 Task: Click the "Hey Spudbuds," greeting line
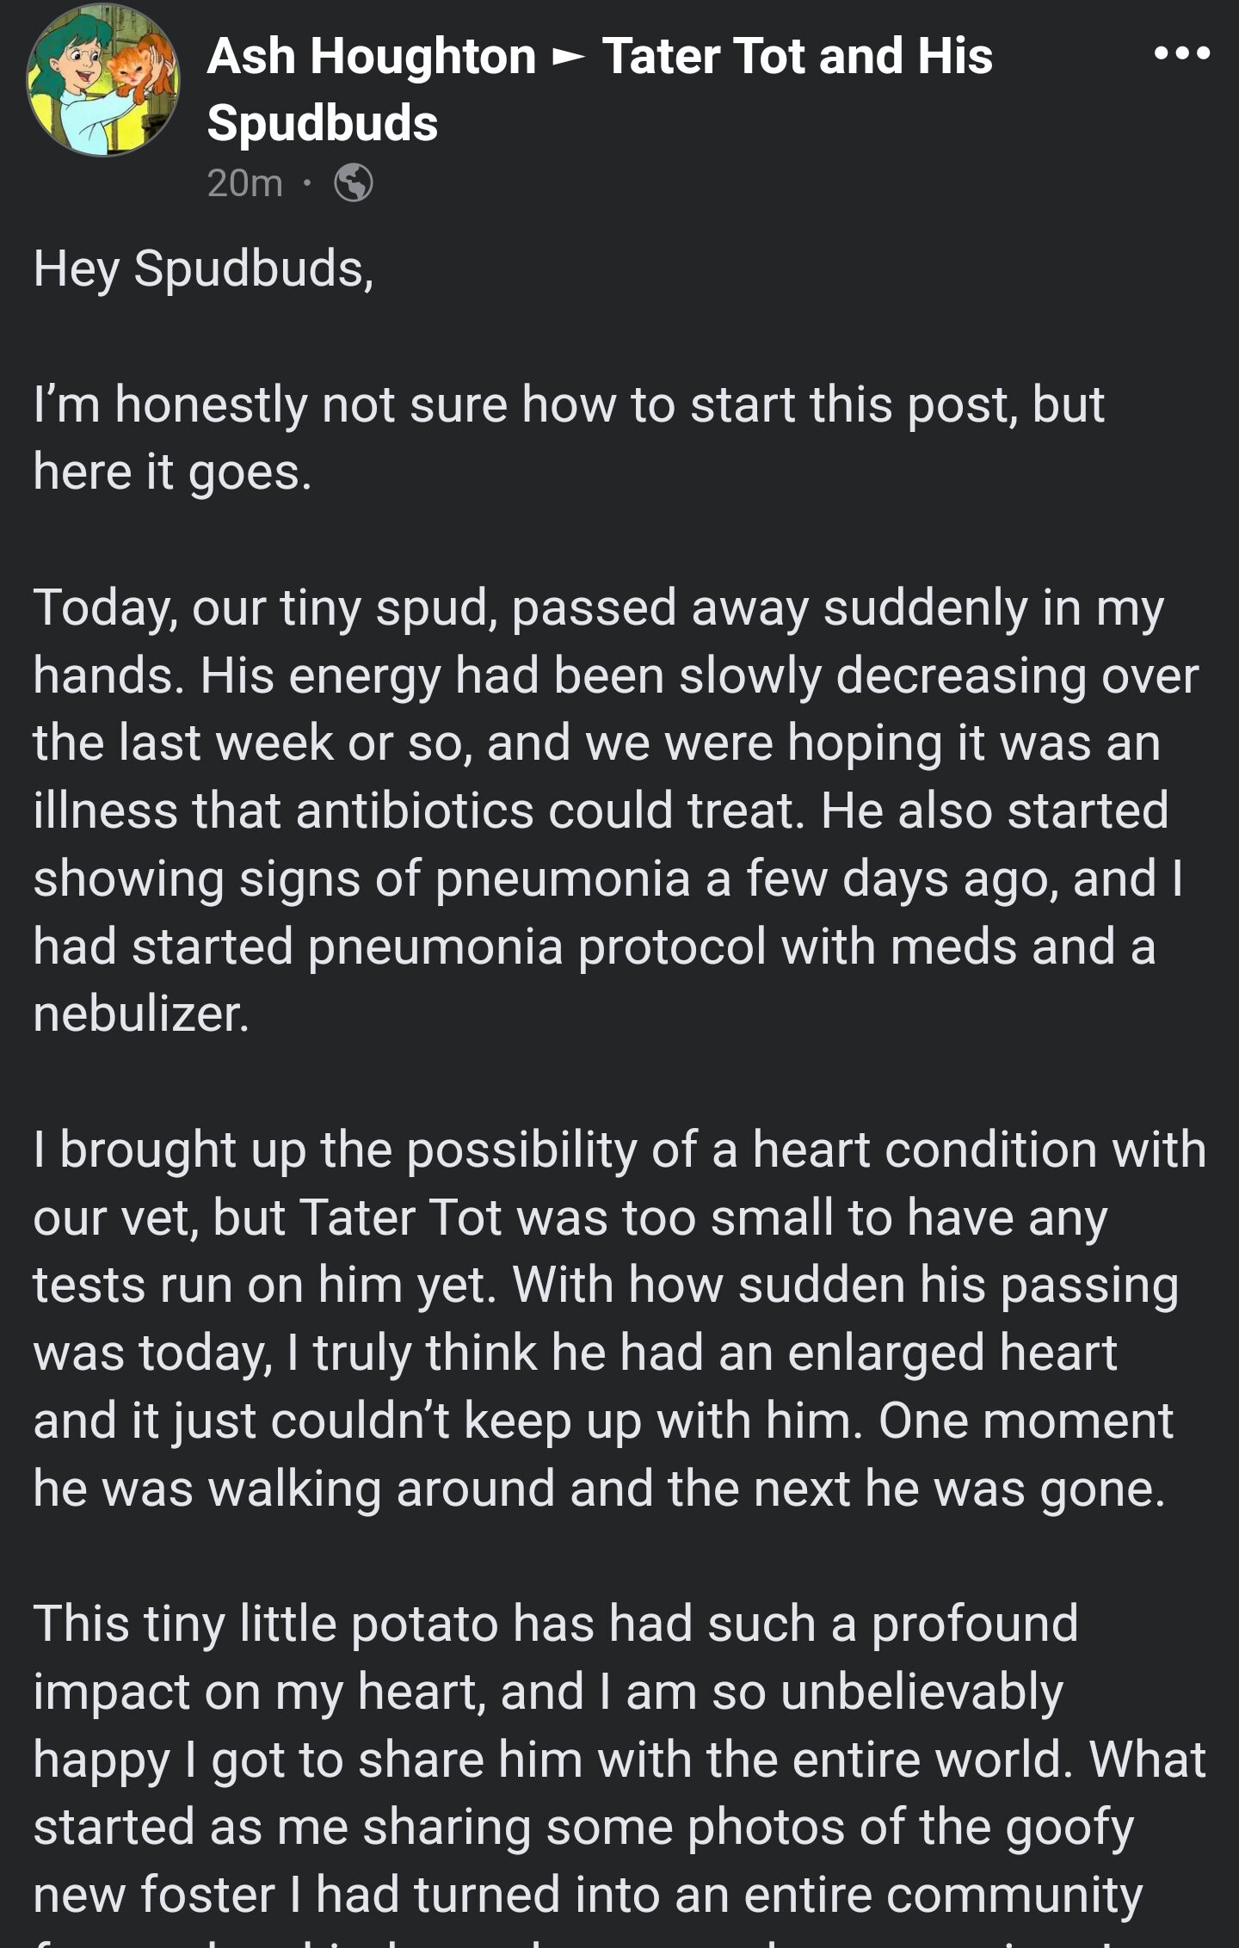tap(203, 268)
